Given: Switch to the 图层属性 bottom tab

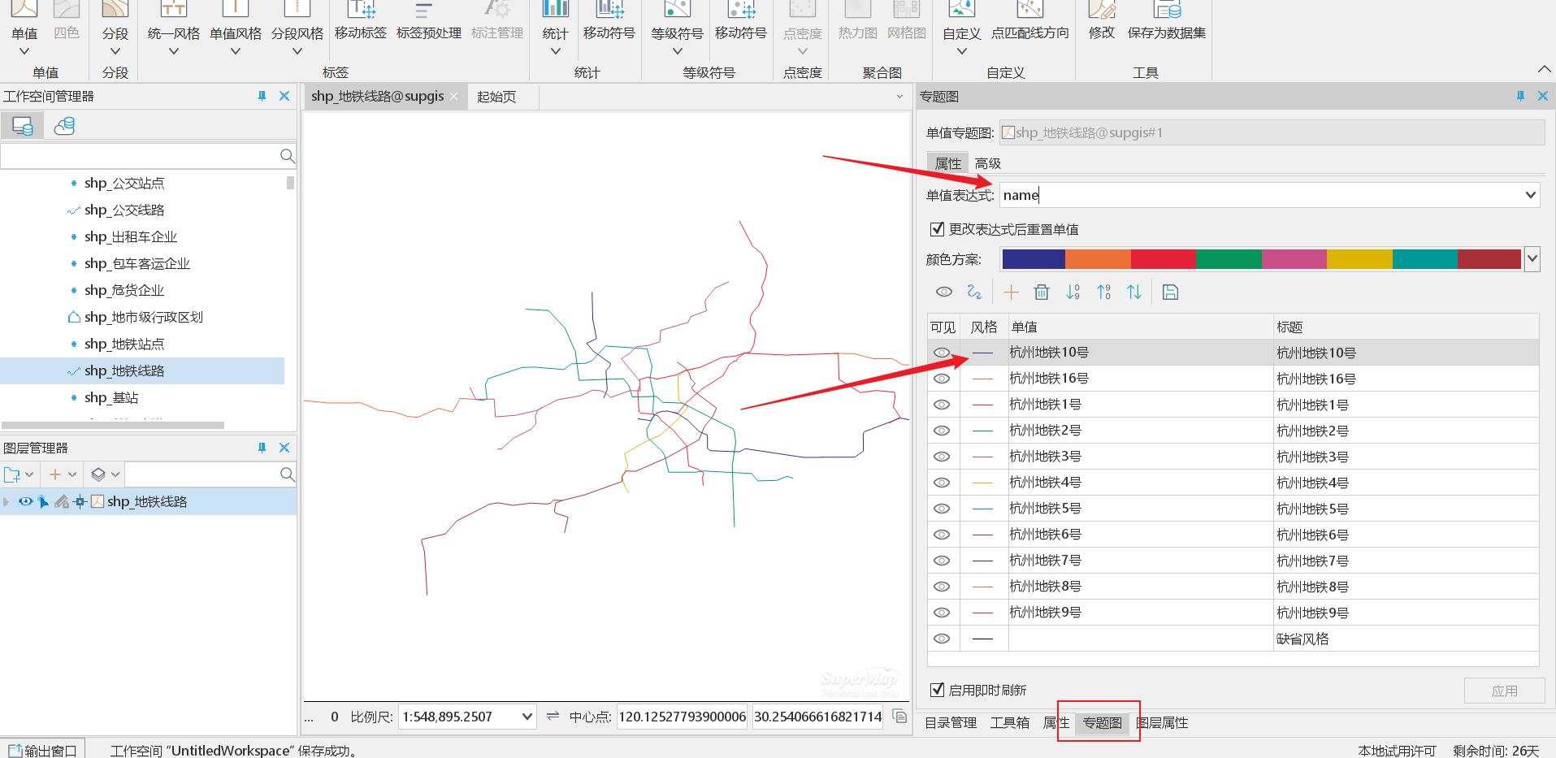Looking at the screenshot, I should 1162,723.
